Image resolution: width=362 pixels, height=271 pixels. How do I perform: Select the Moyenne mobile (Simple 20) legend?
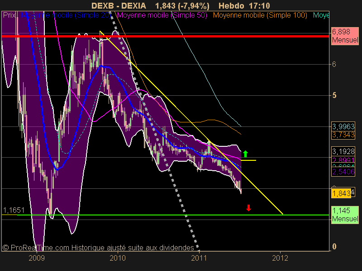coord(66,15)
